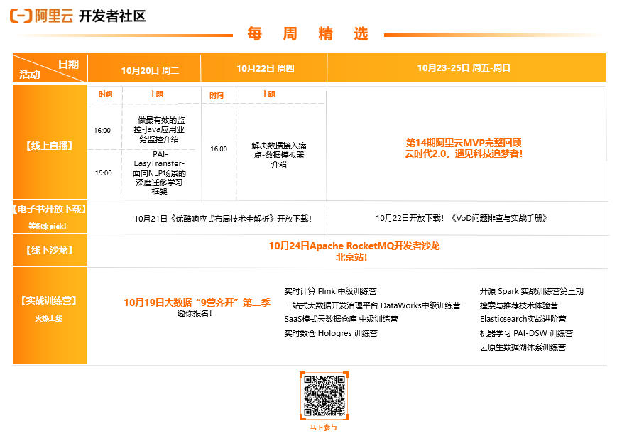Click the Aliyun logo icon
Image resolution: width=617 pixels, height=446 pixels.
[21, 16]
